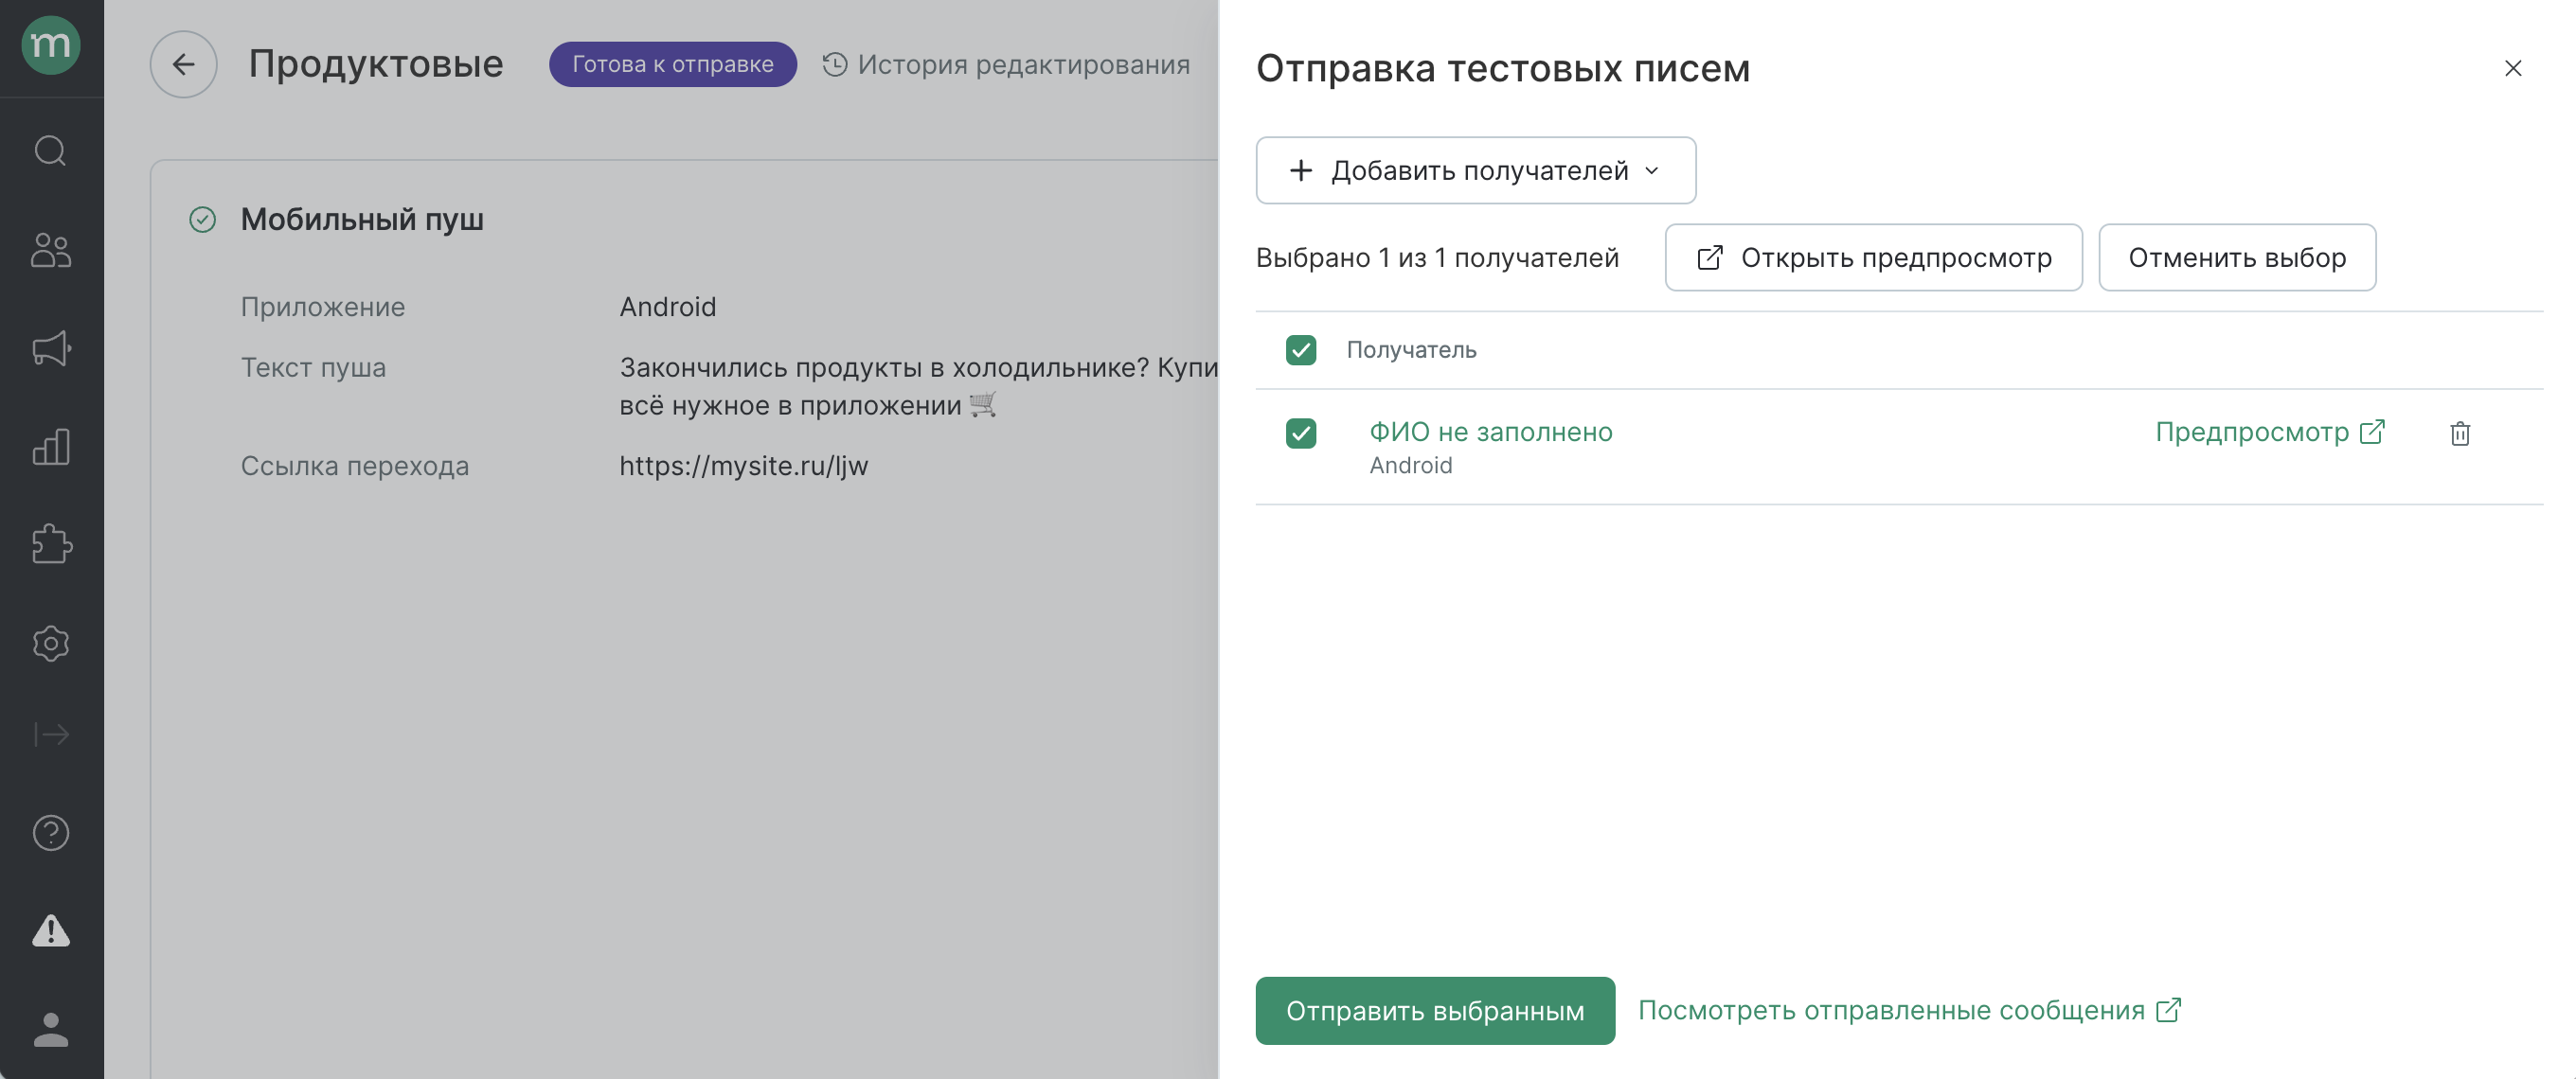The width and height of the screenshot is (2576, 1079).
Task: Open the analytics bar chart icon
Action: pos(51,447)
